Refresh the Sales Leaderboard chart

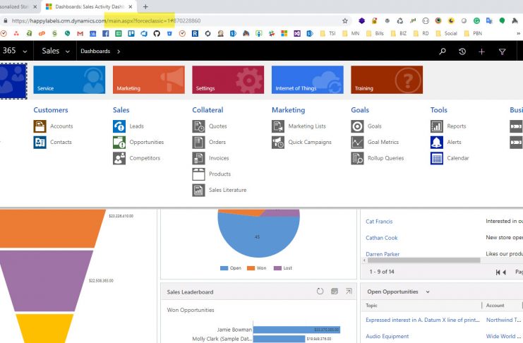(320, 291)
